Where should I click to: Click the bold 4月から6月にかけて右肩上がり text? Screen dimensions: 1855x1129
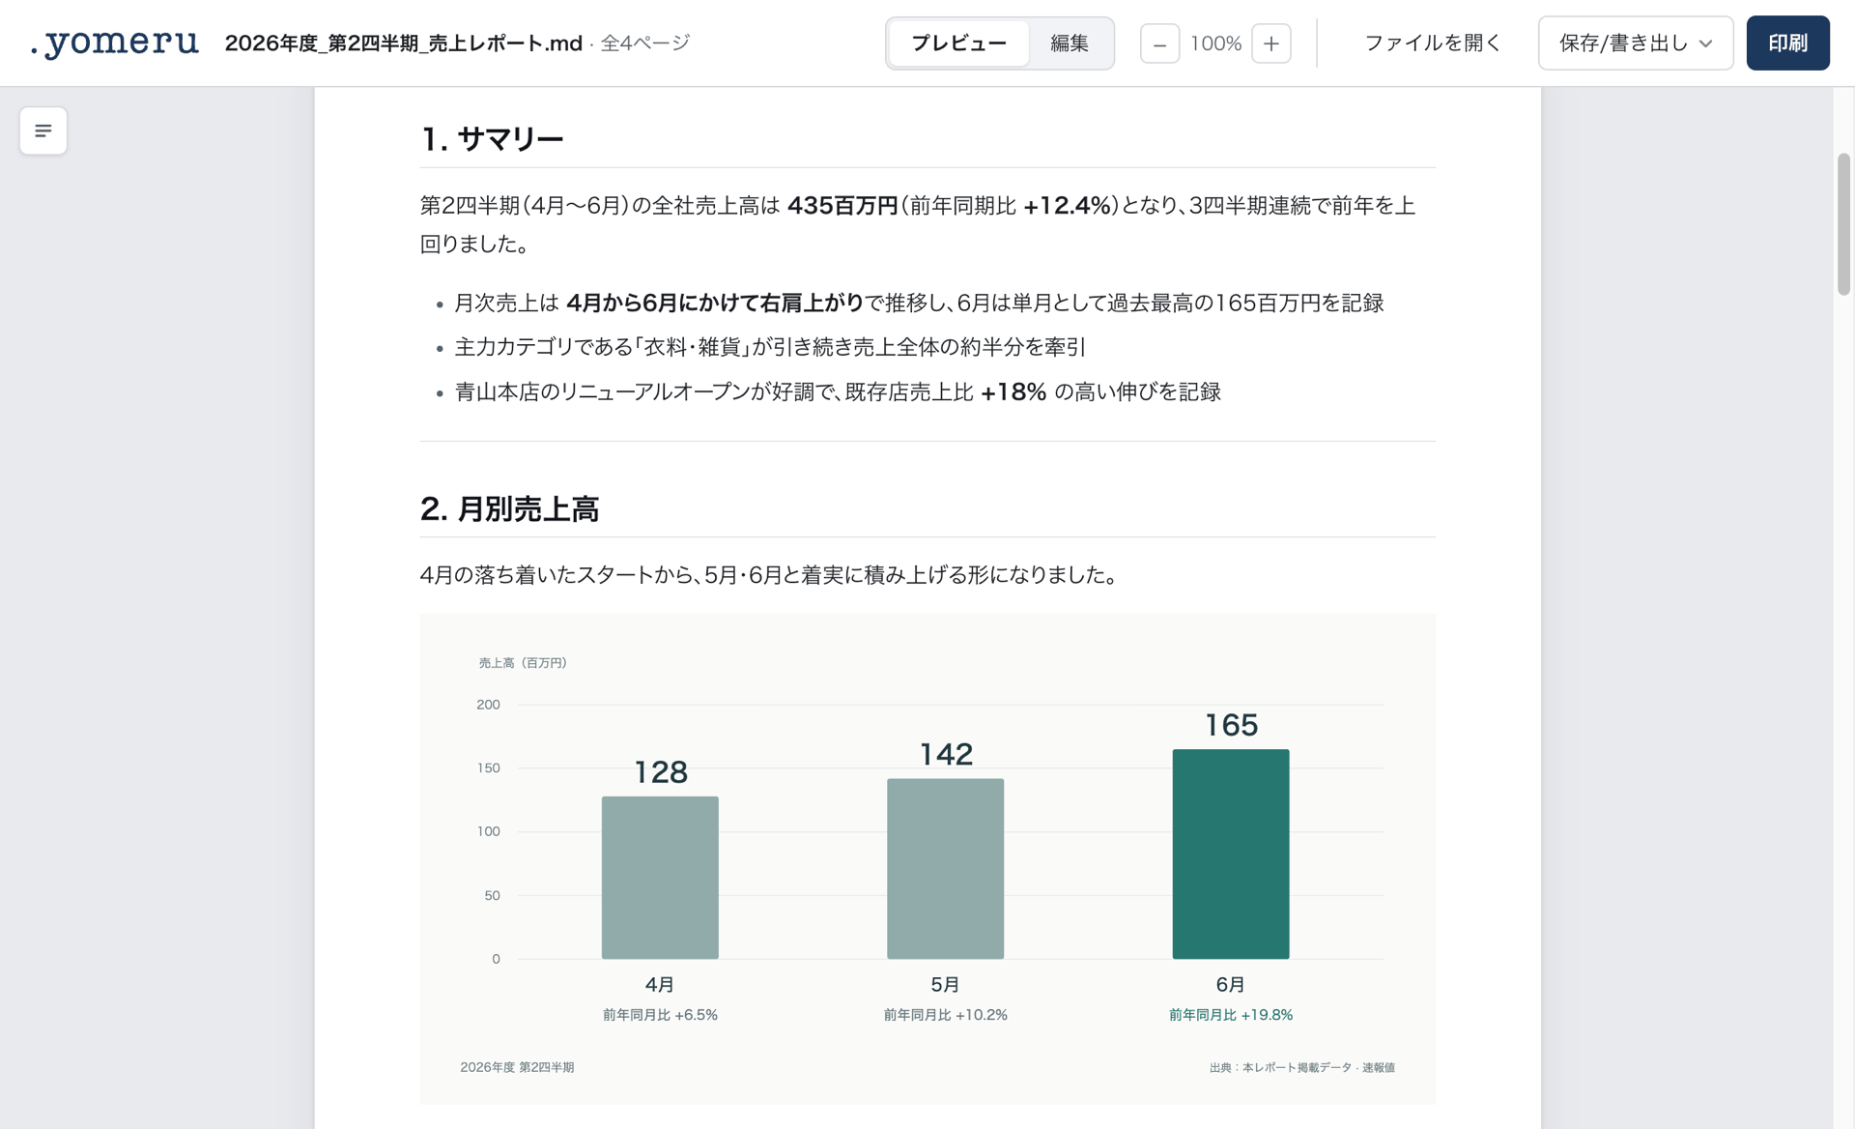point(715,304)
